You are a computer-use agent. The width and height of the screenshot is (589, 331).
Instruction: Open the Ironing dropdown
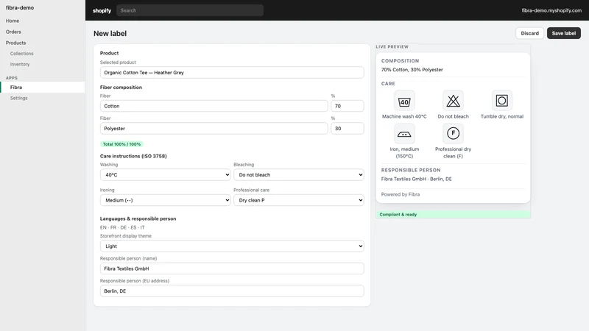165,200
